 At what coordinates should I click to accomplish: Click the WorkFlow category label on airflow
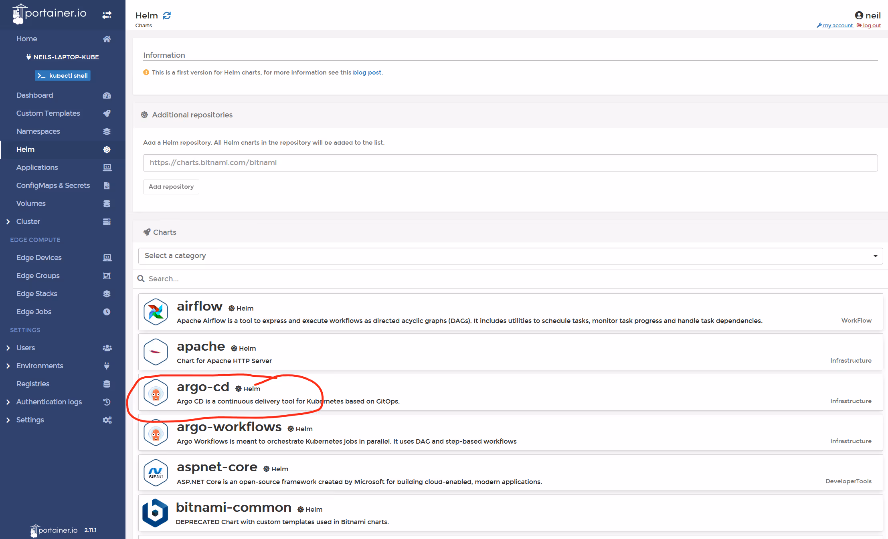pos(856,321)
